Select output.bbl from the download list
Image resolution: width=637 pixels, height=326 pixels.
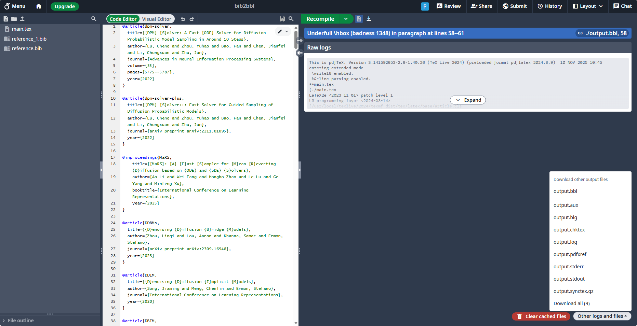pos(565,191)
